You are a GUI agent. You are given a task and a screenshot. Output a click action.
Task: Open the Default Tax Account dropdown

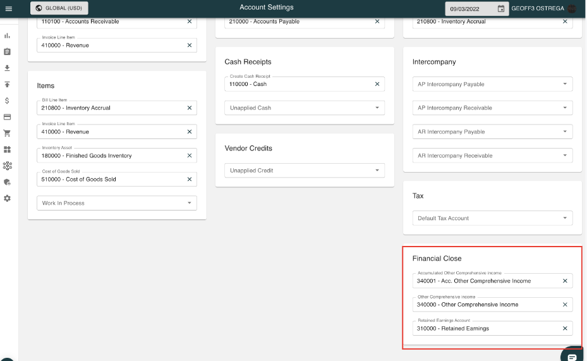[x=492, y=218]
